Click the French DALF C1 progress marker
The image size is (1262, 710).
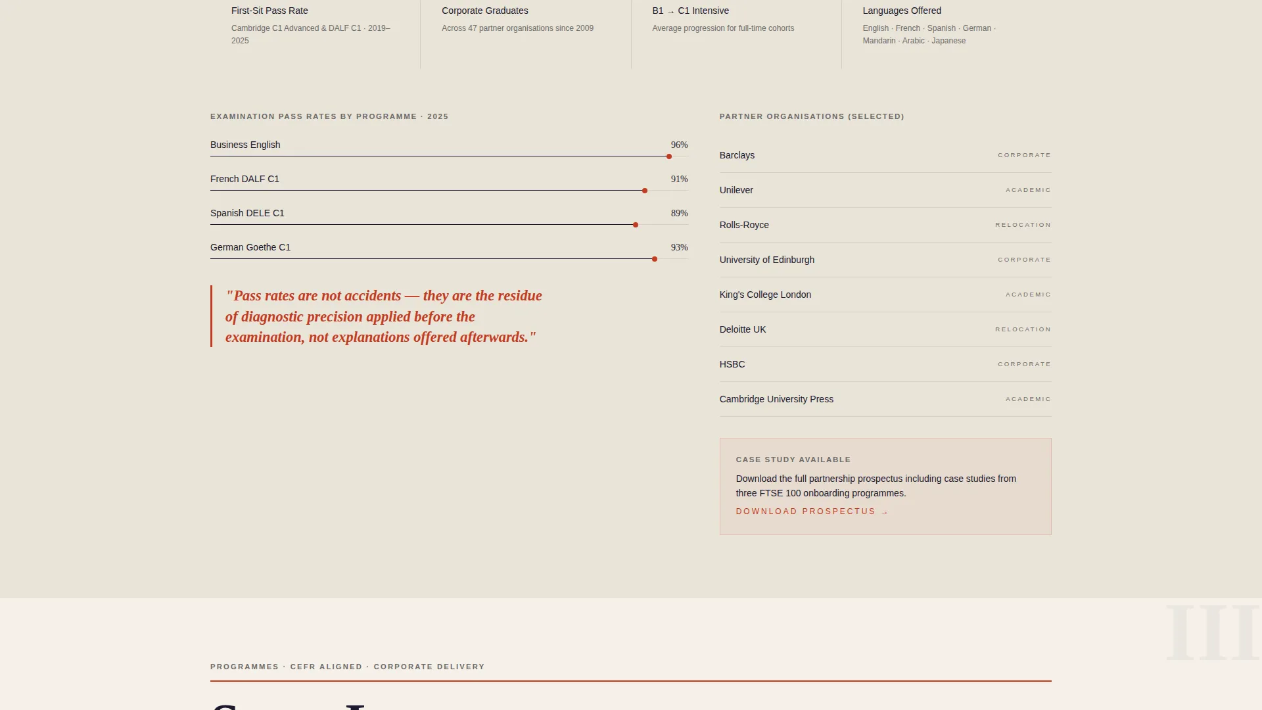(645, 191)
